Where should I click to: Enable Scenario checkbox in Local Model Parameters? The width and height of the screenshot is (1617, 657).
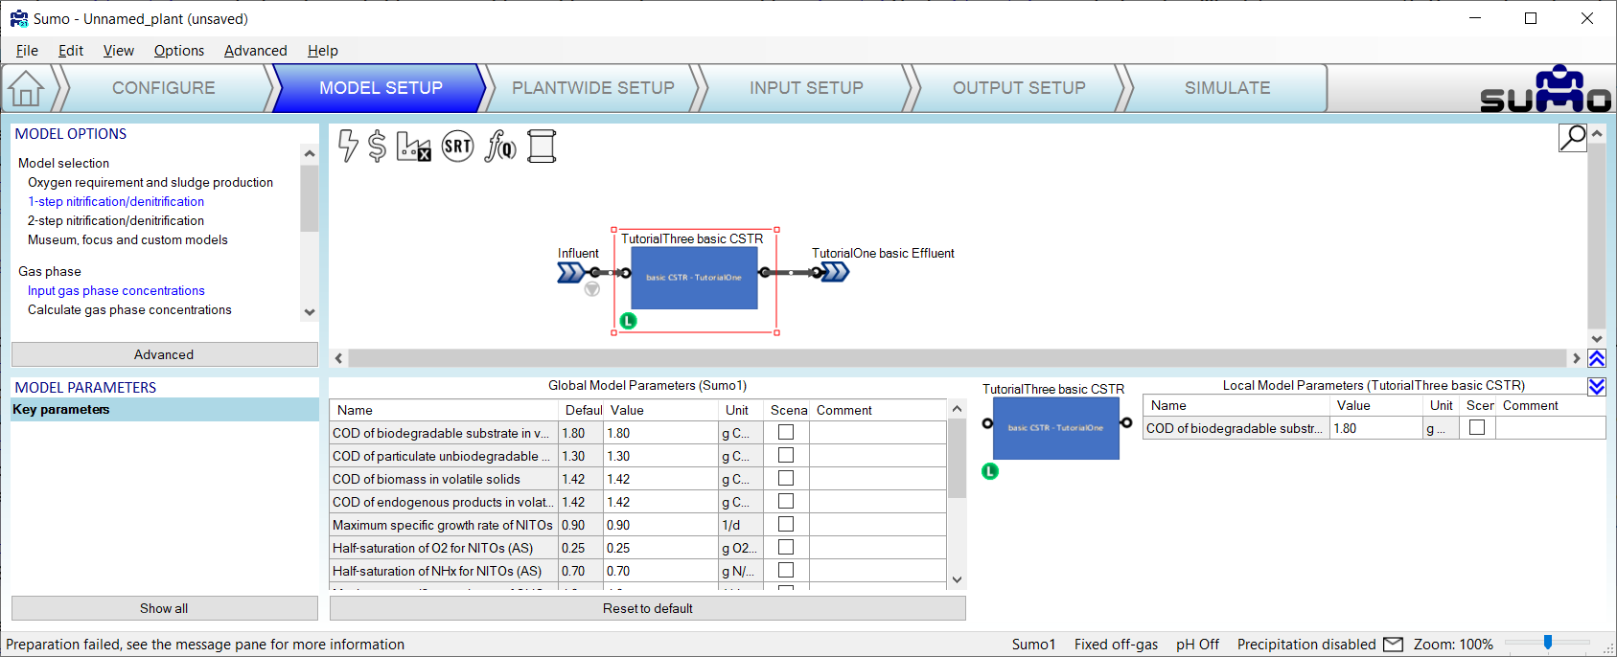pos(1477,427)
